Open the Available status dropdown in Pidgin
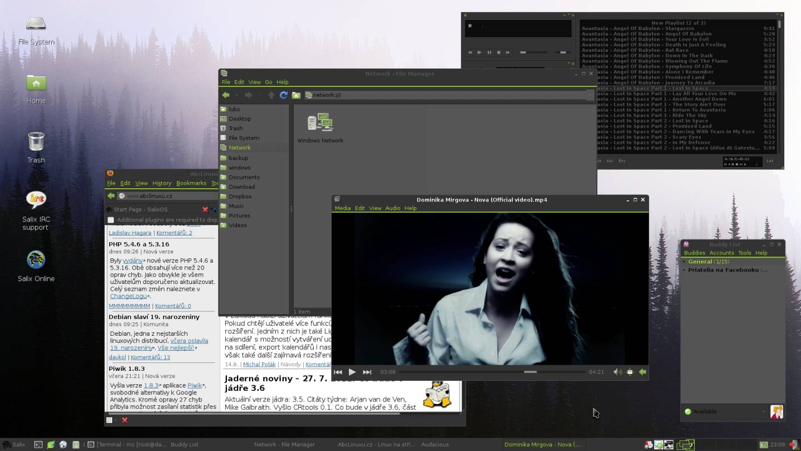The image size is (801, 451). tap(726, 412)
